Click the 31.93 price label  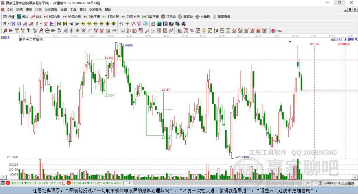click(x=109, y=58)
